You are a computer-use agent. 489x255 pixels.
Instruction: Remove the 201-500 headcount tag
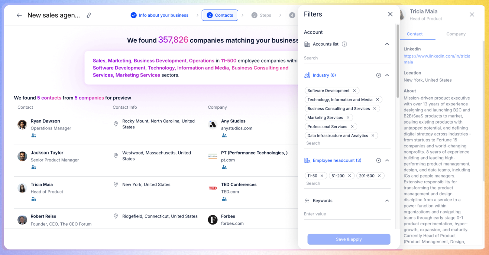(x=379, y=176)
